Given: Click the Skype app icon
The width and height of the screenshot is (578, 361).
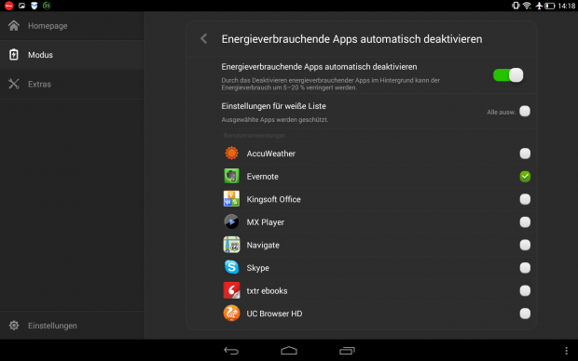Looking at the screenshot, I should pos(231,268).
